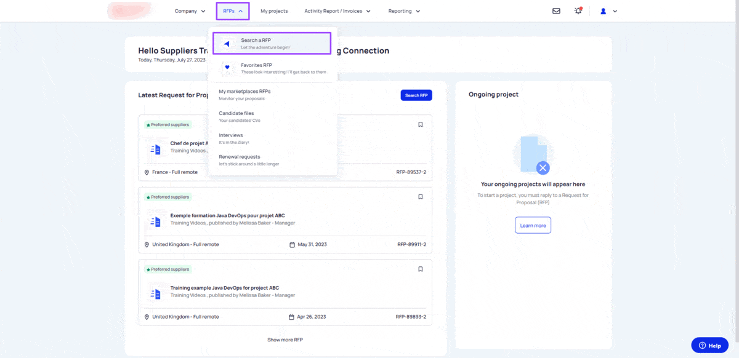Click the blue Search RFP button

tap(416, 95)
